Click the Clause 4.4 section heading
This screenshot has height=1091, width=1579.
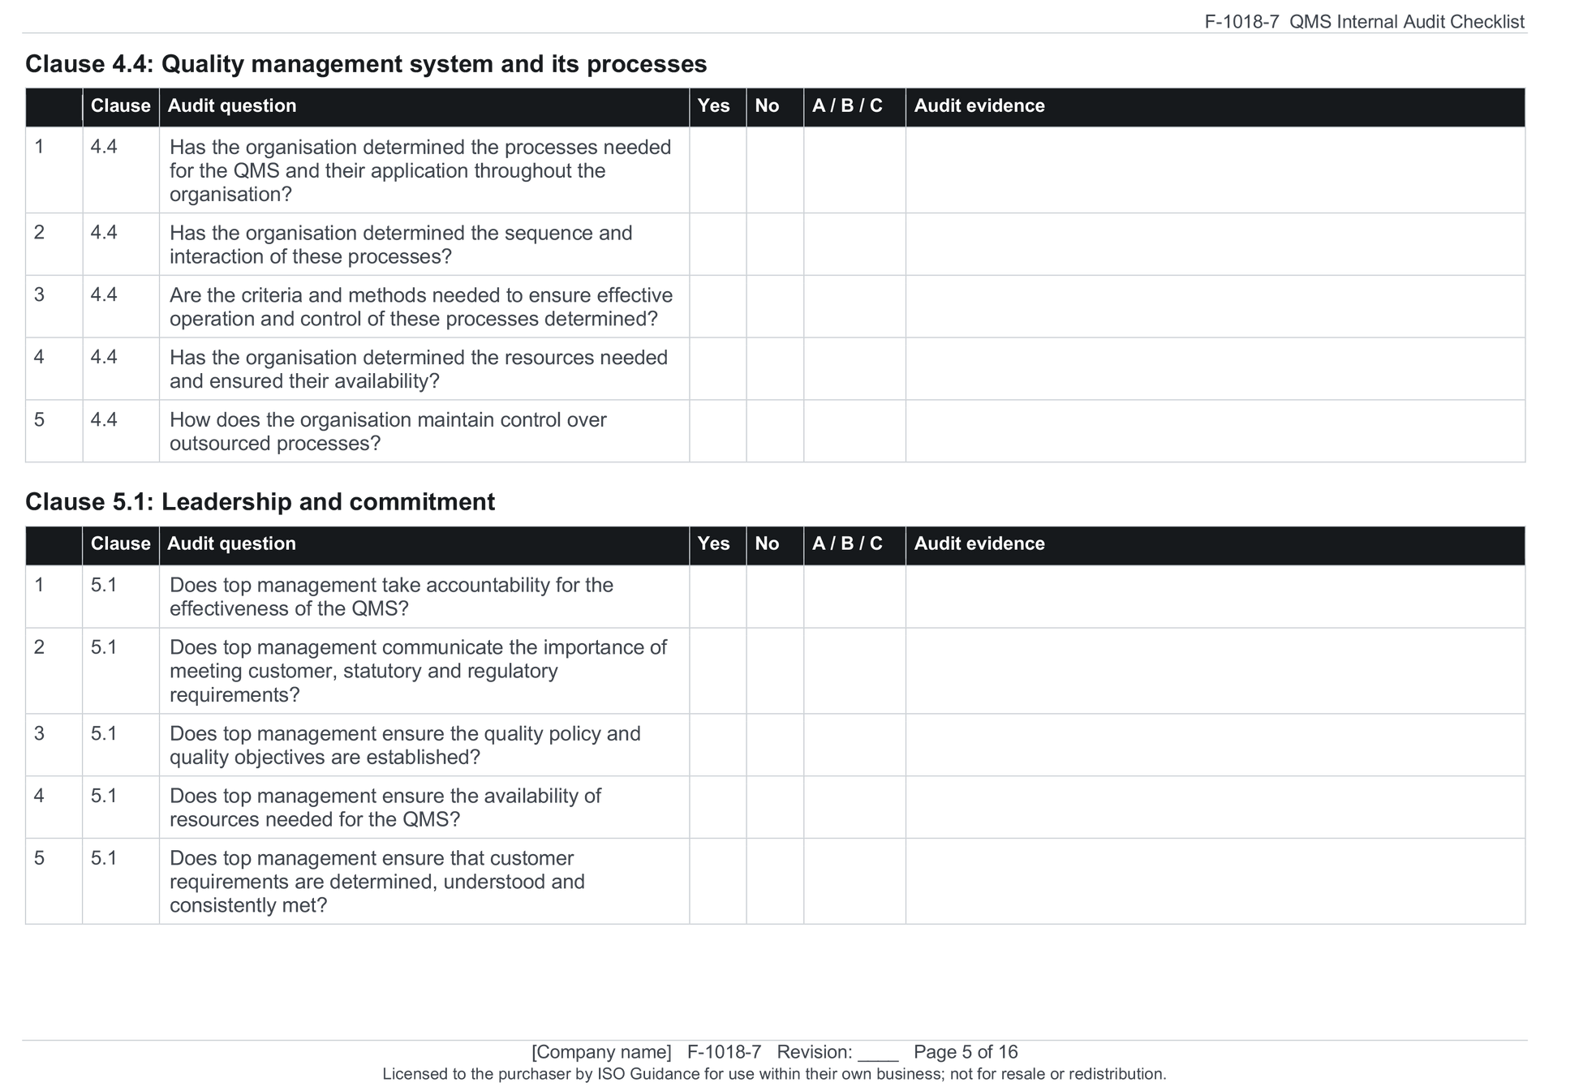[x=366, y=64]
